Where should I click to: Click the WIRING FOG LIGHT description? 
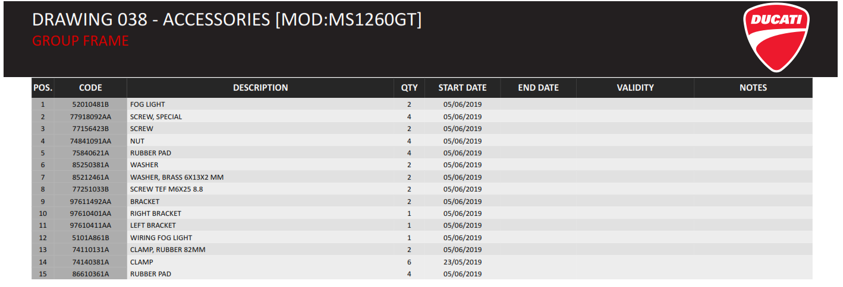point(161,238)
